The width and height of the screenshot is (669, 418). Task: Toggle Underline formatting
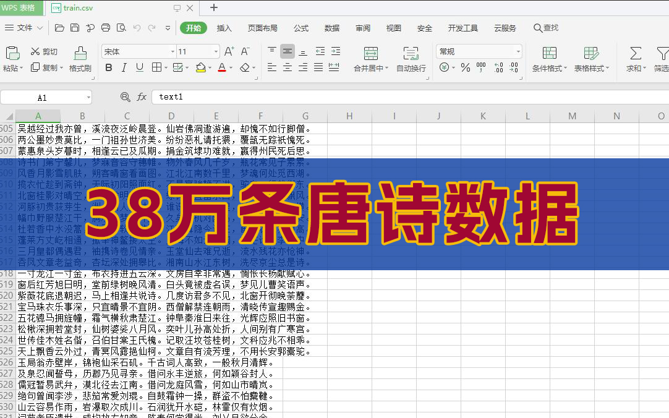coord(140,67)
